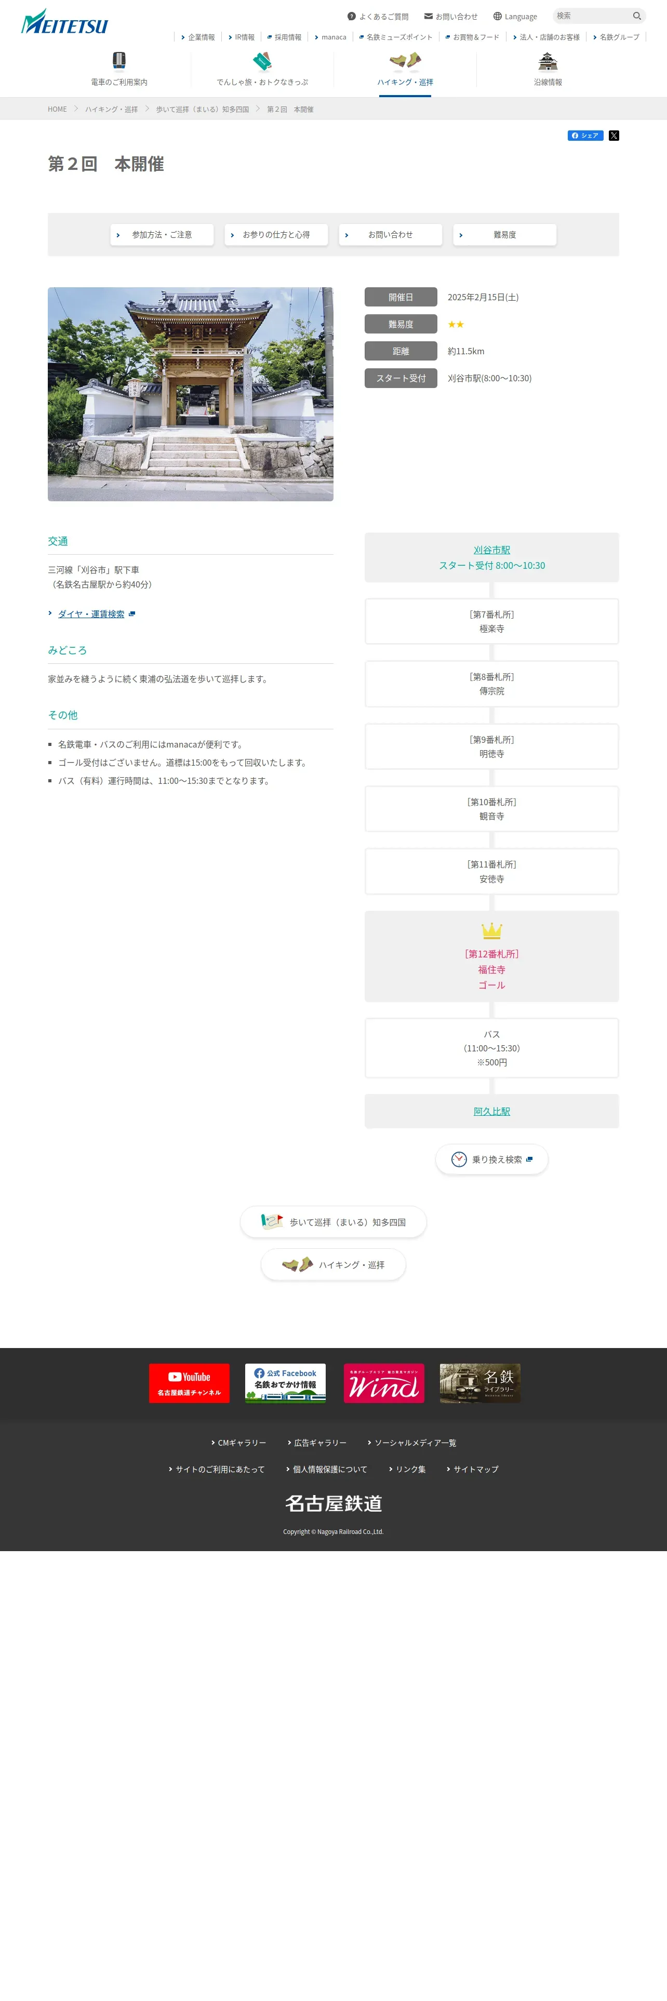Click the Meitetsu logo

[x=64, y=22]
